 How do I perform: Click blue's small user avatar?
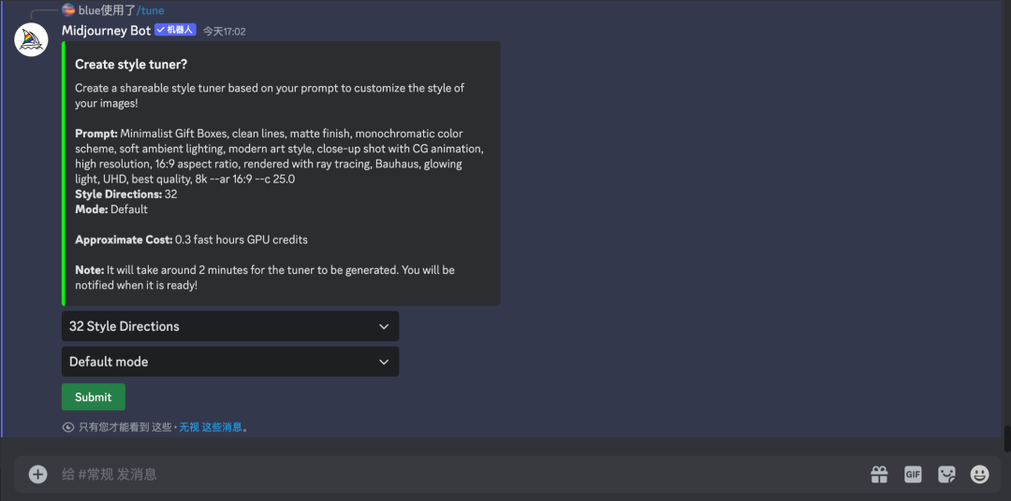(68, 9)
